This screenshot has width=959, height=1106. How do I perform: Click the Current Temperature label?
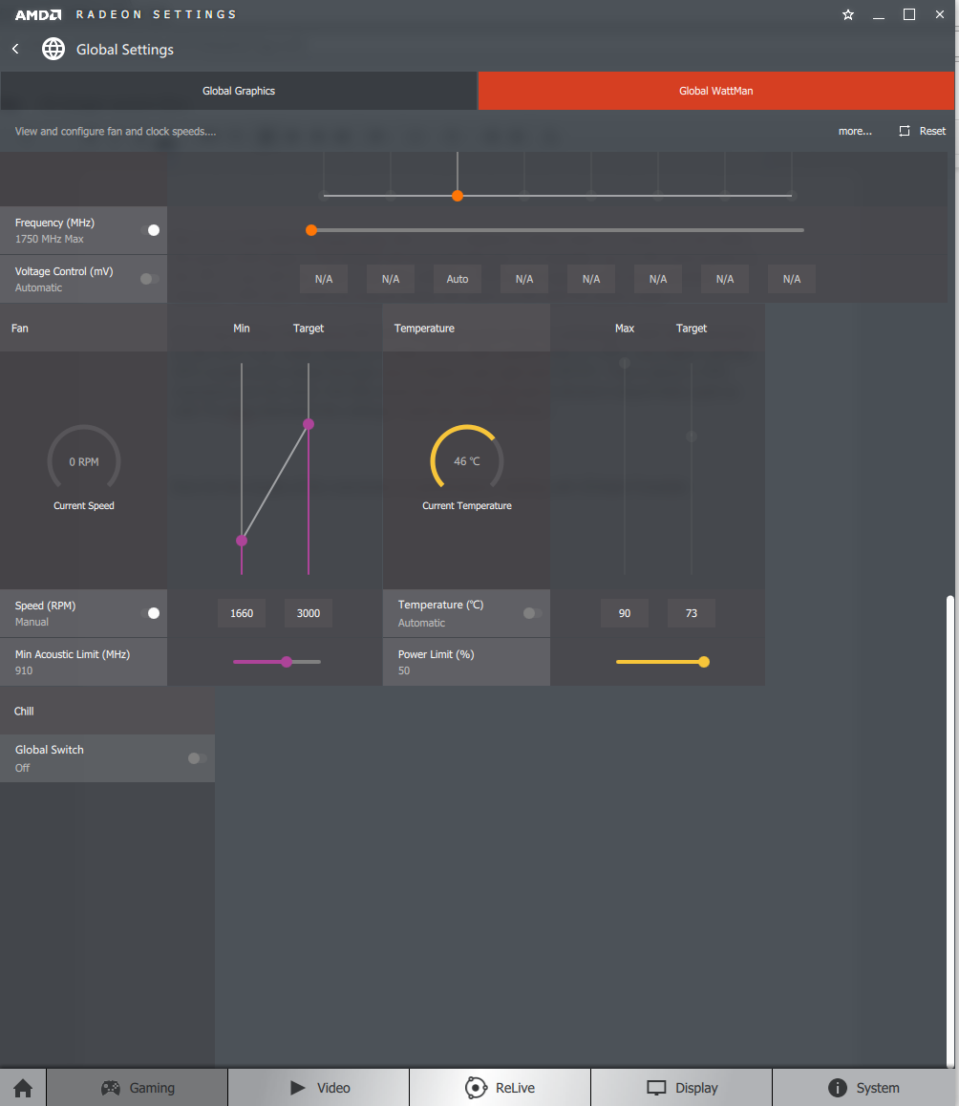pyautogui.click(x=466, y=506)
